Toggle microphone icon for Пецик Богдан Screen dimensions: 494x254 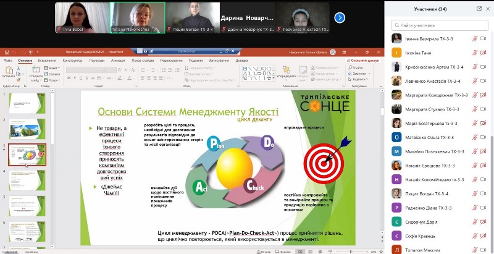[x=475, y=193]
